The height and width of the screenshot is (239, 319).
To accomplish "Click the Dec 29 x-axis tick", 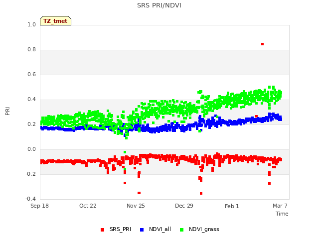I will click(184, 206).
